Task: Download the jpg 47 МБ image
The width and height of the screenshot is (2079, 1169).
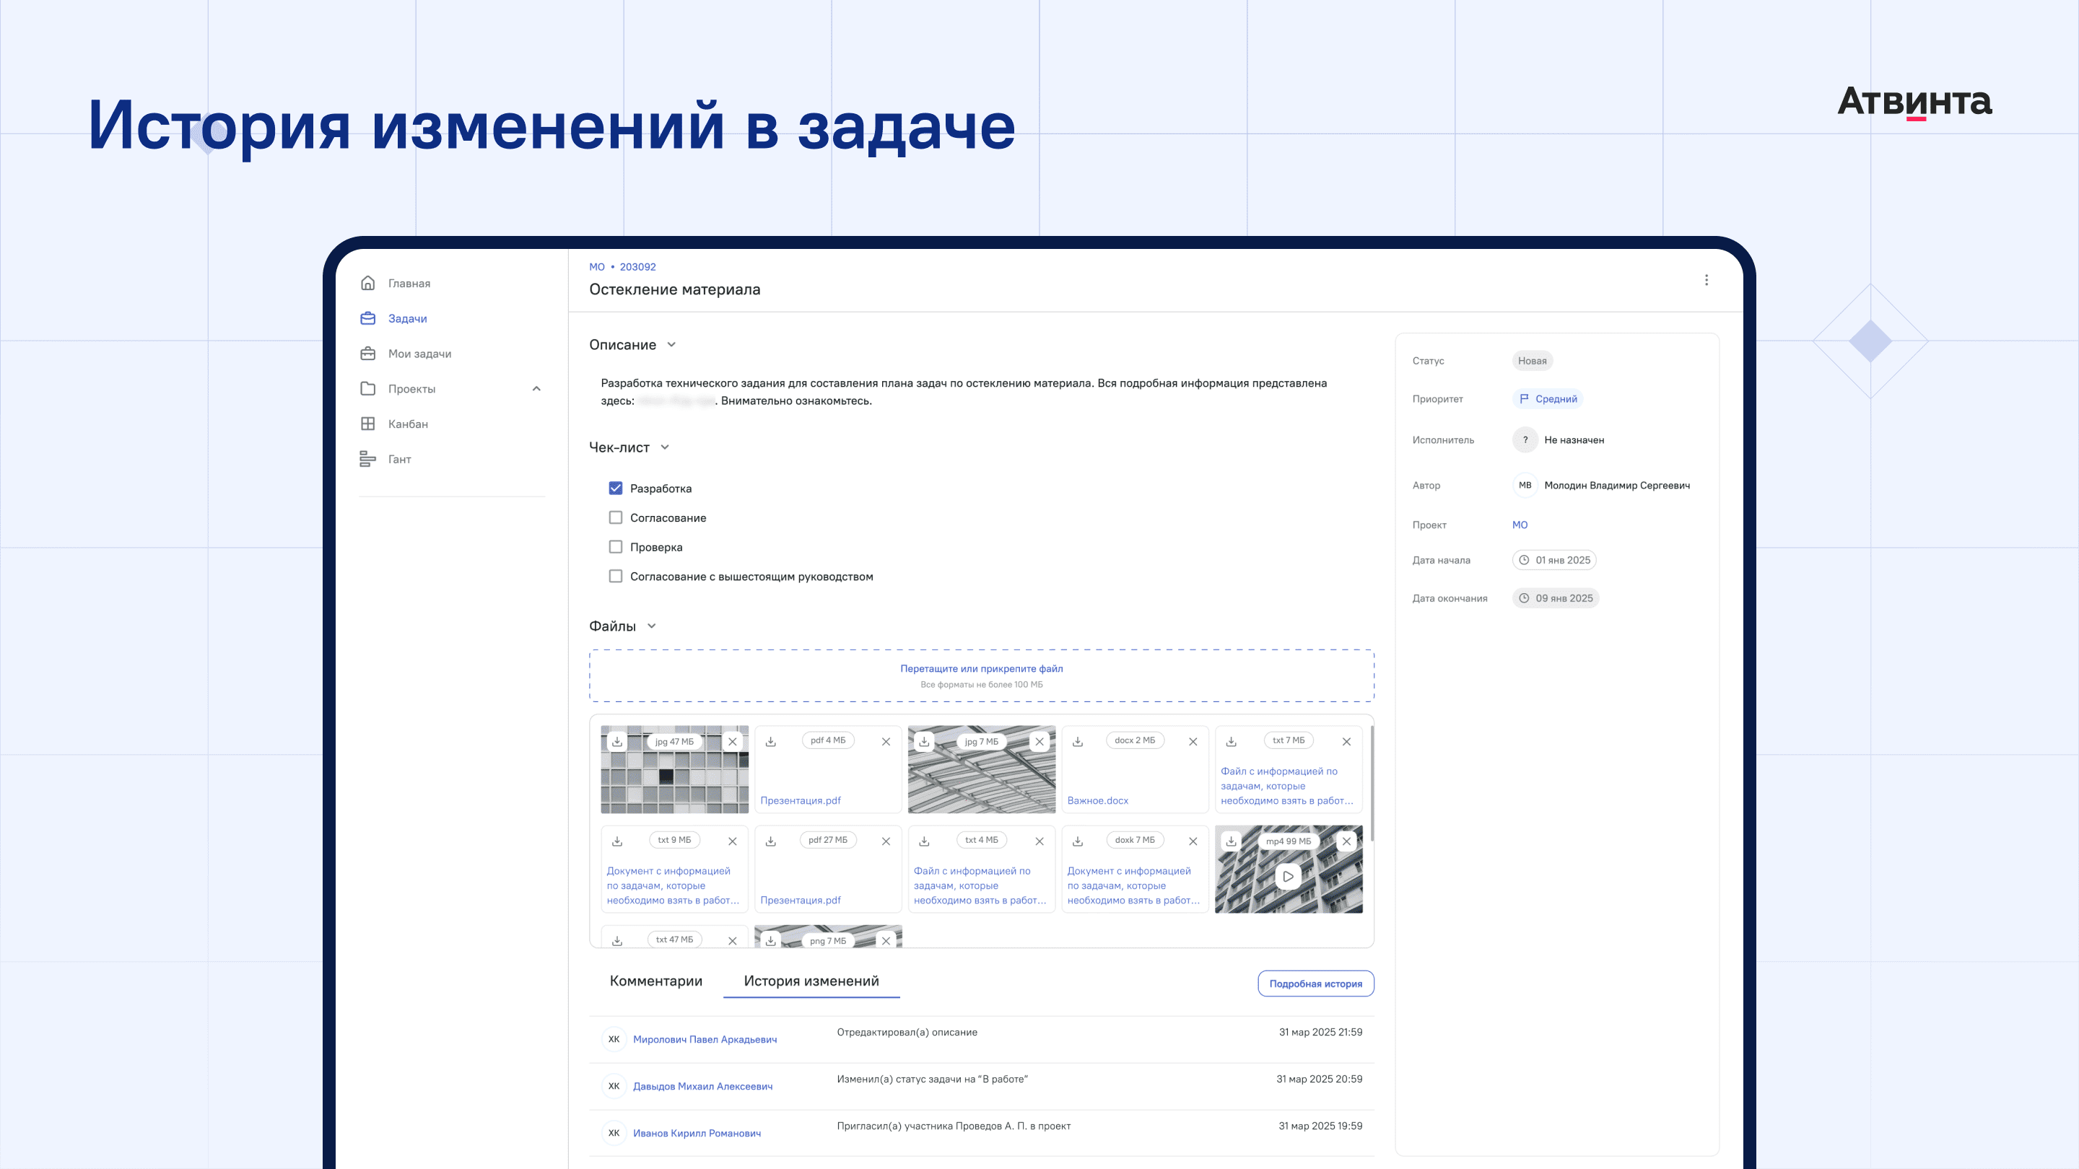Action: click(617, 741)
